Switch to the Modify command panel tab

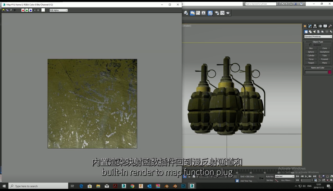(310, 26)
